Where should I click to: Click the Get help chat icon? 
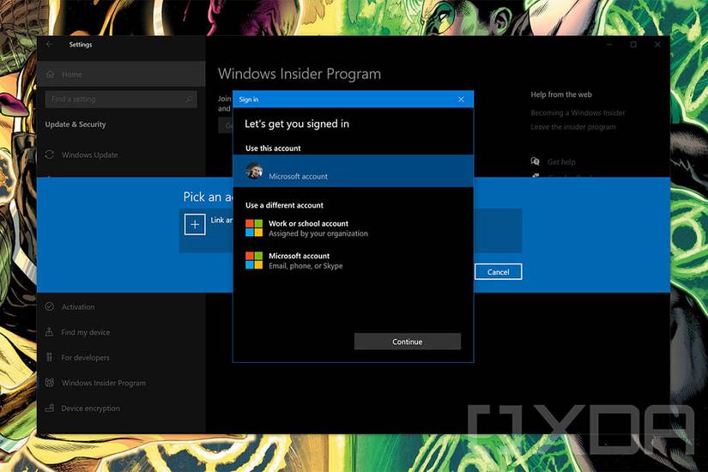tap(535, 161)
